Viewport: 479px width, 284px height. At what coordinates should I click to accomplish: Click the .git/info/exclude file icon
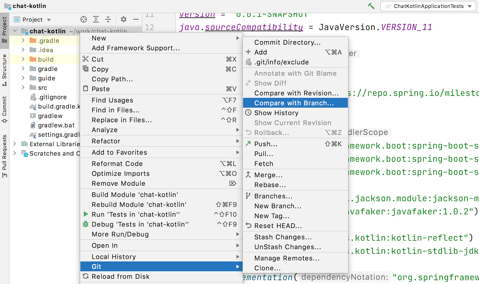(248, 62)
